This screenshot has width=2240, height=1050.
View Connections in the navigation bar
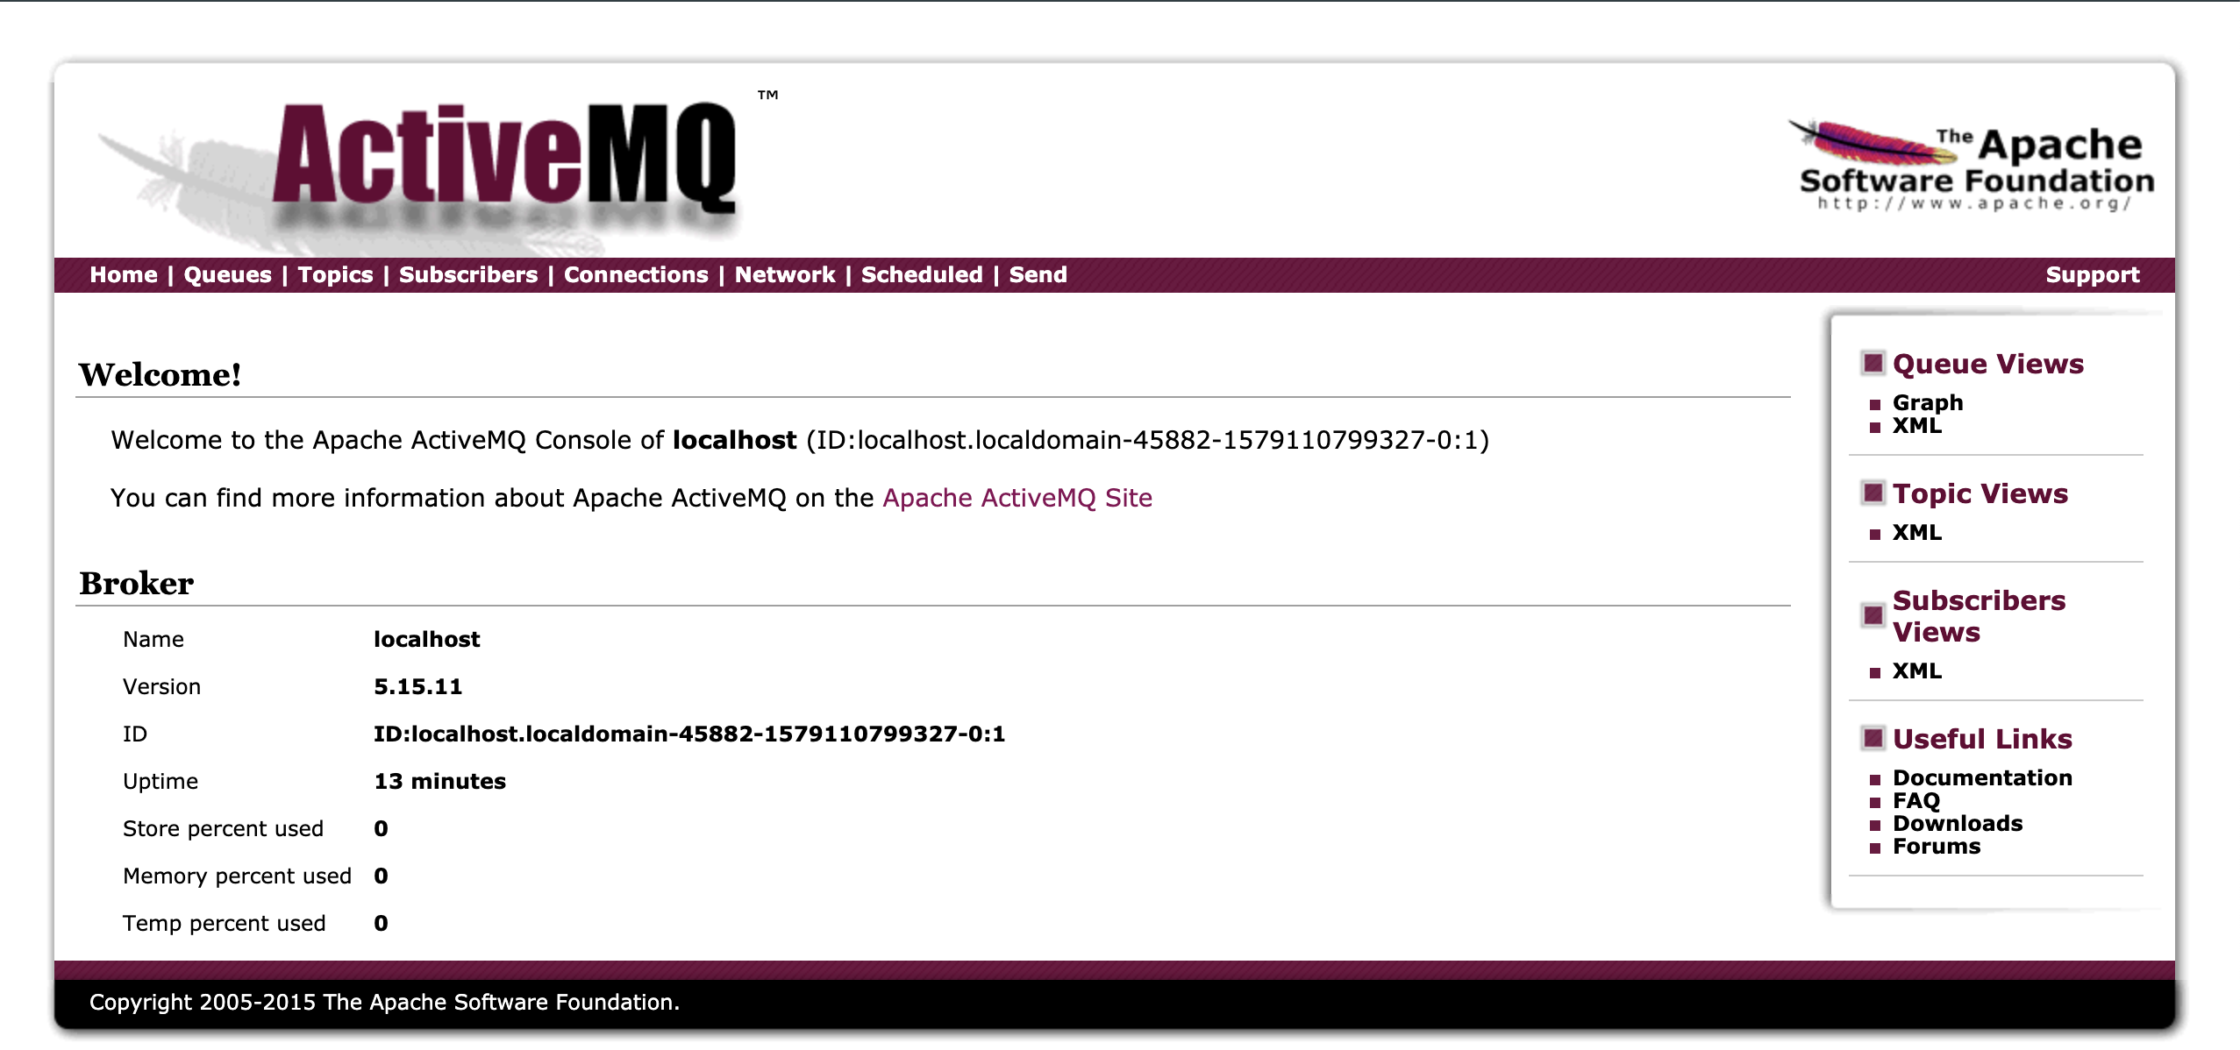click(x=636, y=275)
